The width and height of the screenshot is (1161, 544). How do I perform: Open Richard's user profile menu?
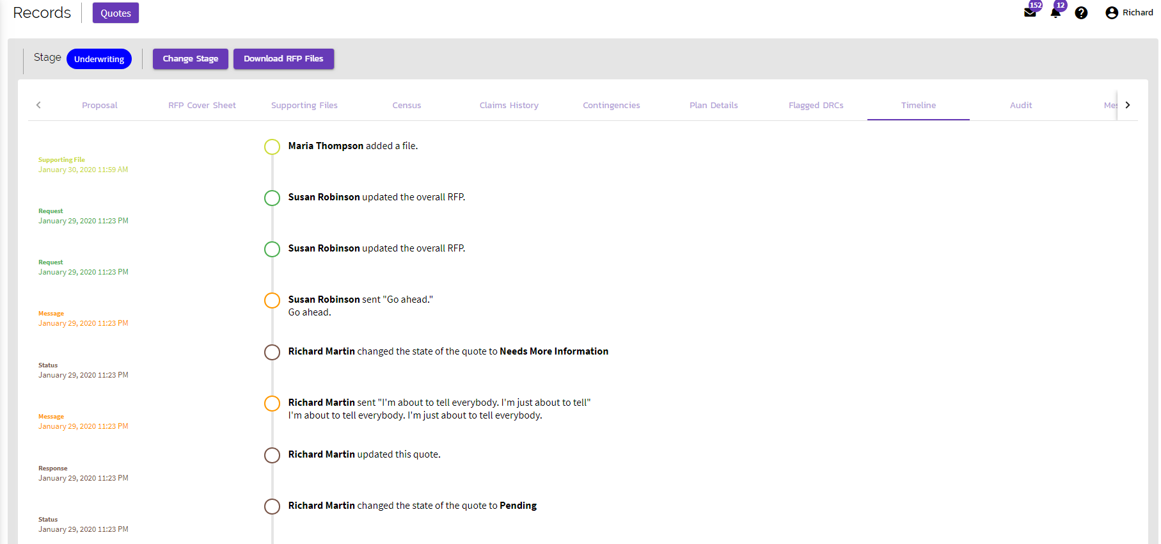[1129, 13]
